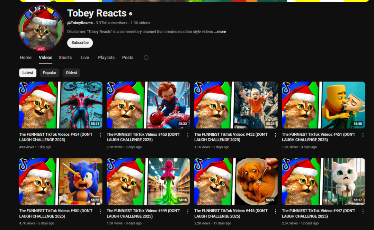
Task: Open action menu beside video #447
Action: [363, 211]
